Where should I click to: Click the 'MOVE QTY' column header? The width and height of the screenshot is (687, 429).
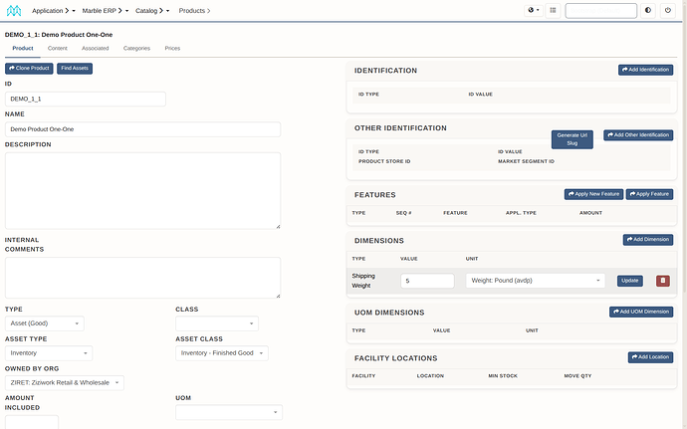pos(577,376)
